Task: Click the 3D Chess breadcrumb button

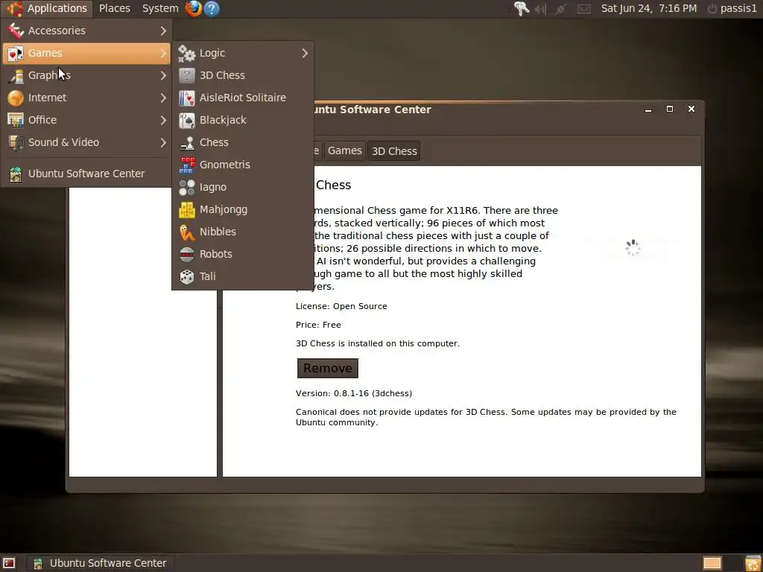Action: pyautogui.click(x=394, y=150)
